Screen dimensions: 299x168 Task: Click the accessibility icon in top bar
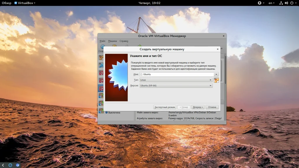[260, 3]
